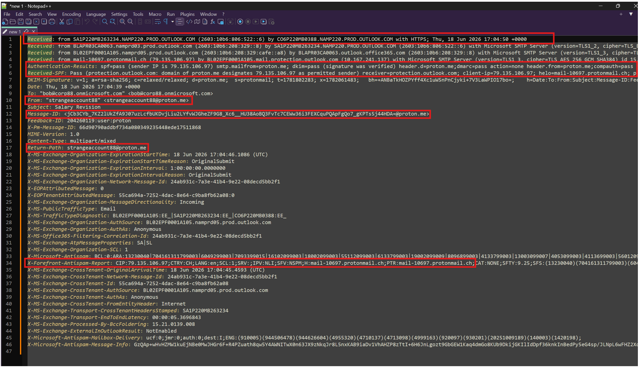Click the 'Content-Type: multipart/mixed' line
Image resolution: width=640 pixels, height=367 pixels.
(x=72, y=141)
